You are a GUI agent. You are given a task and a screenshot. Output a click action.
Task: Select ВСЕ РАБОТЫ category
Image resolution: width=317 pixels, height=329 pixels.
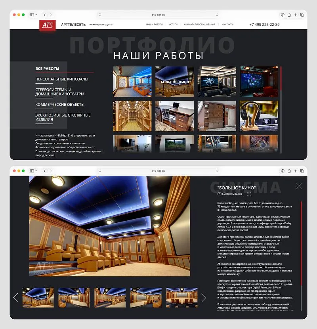(x=47, y=69)
